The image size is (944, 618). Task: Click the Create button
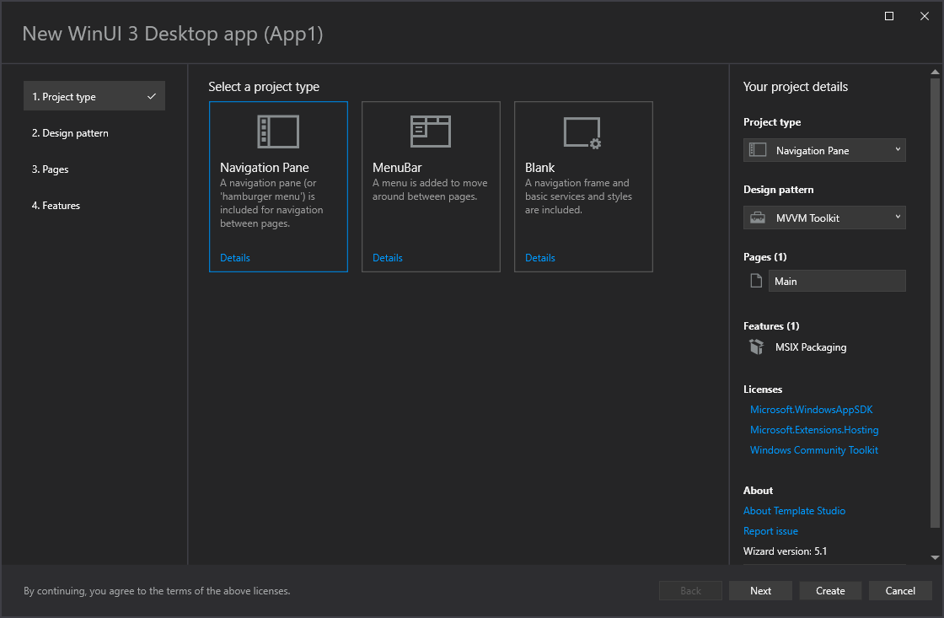[x=830, y=590]
